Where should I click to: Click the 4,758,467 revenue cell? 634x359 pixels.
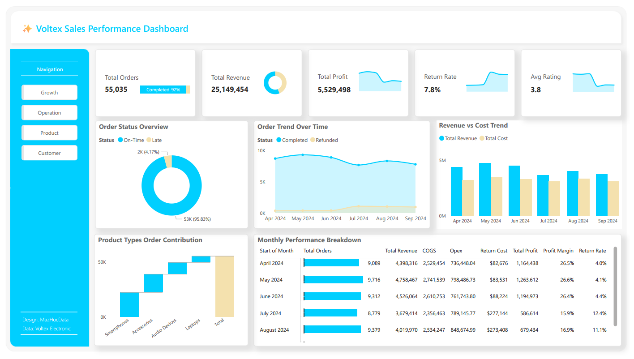tap(407, 280)
